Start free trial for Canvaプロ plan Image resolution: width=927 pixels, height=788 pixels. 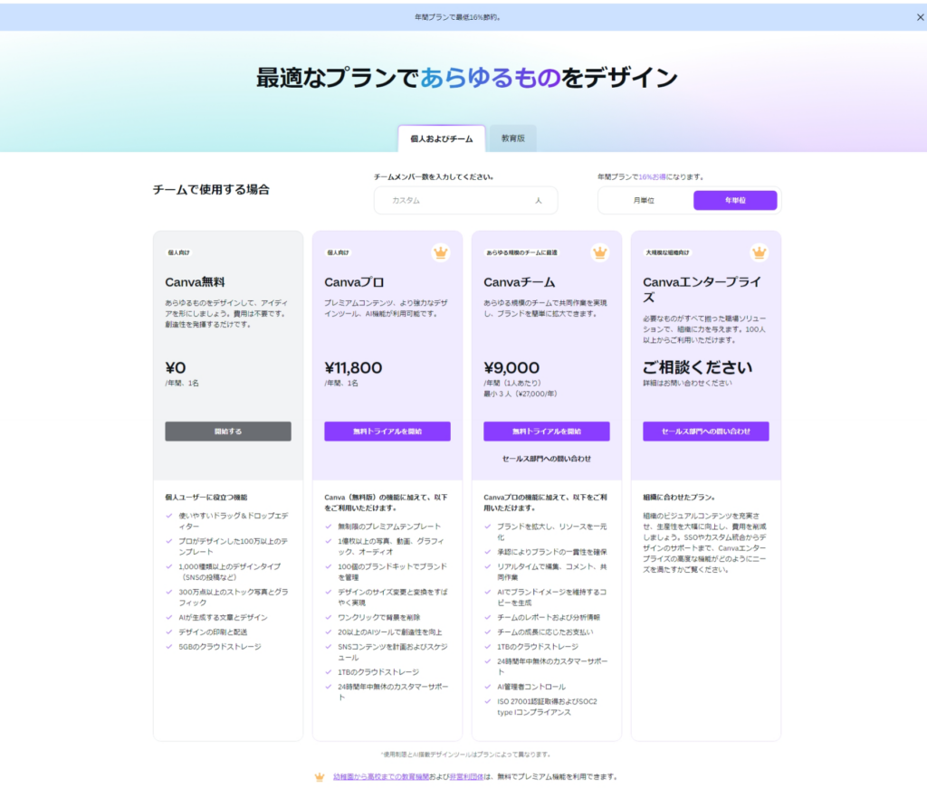387,432
